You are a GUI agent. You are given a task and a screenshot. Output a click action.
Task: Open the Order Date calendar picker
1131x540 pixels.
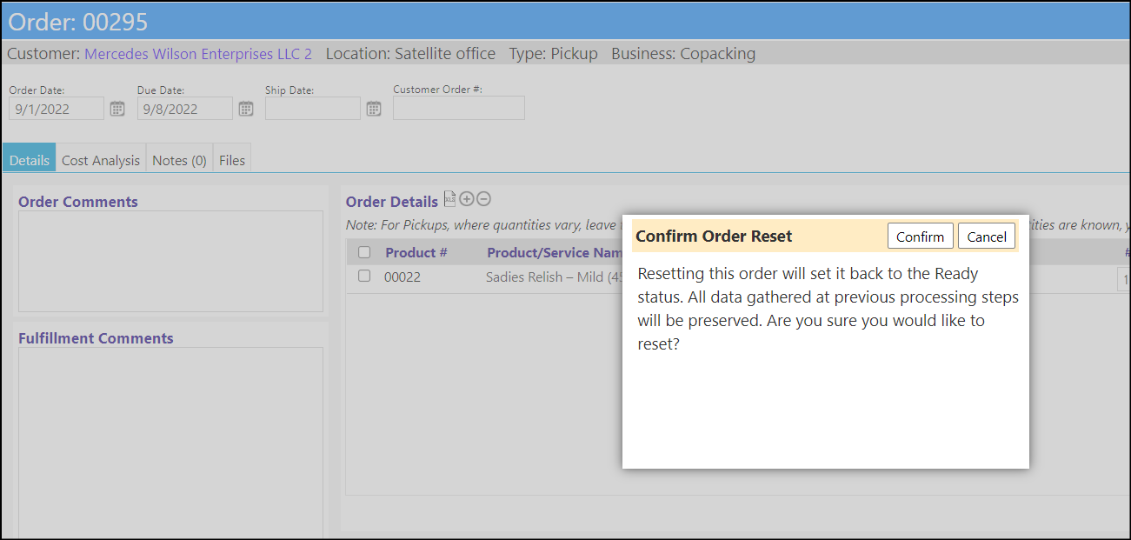[117, 109]
